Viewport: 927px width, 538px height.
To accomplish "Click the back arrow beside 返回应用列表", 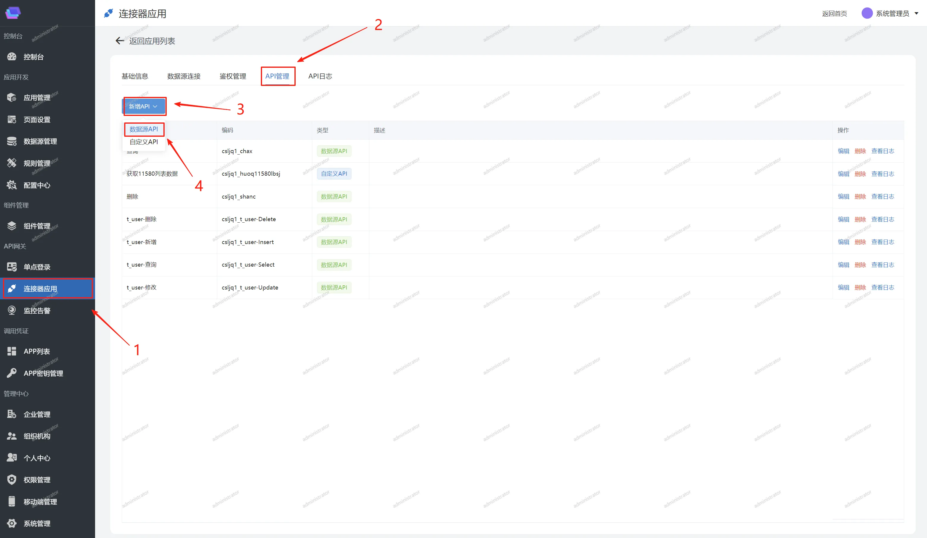I will pyautogui.click(x=119, y=41).
